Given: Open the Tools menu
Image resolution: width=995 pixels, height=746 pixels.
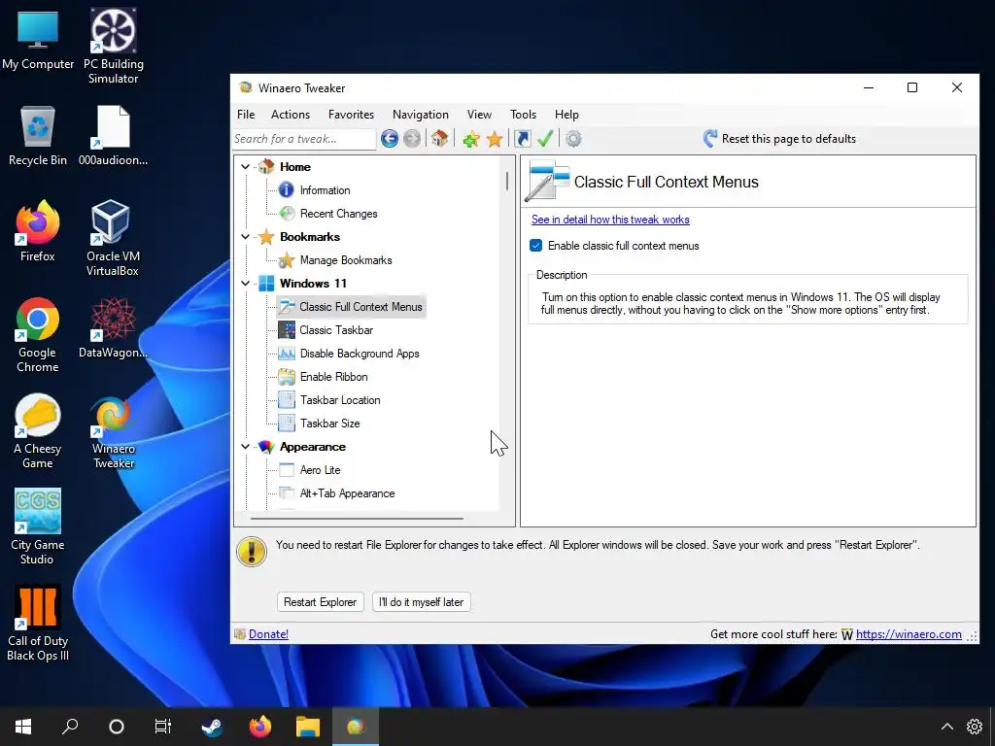Looking at the screenshot, I should pyautogui.click(x=523, y=115).
